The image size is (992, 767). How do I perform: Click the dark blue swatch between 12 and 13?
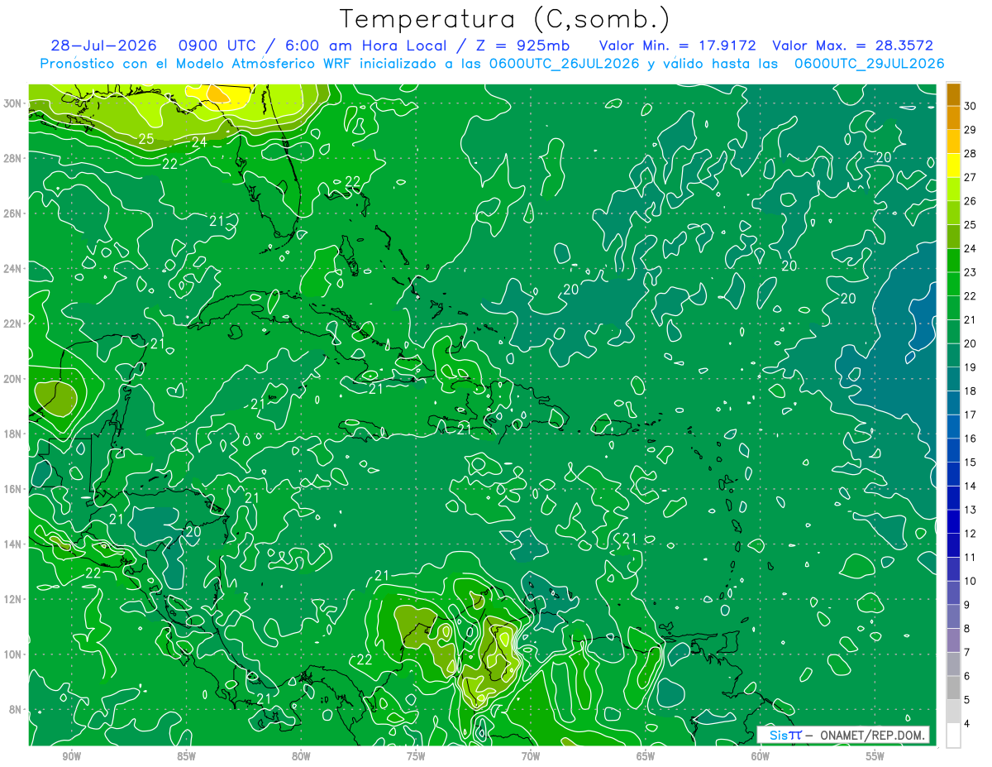tap(954, 521)
